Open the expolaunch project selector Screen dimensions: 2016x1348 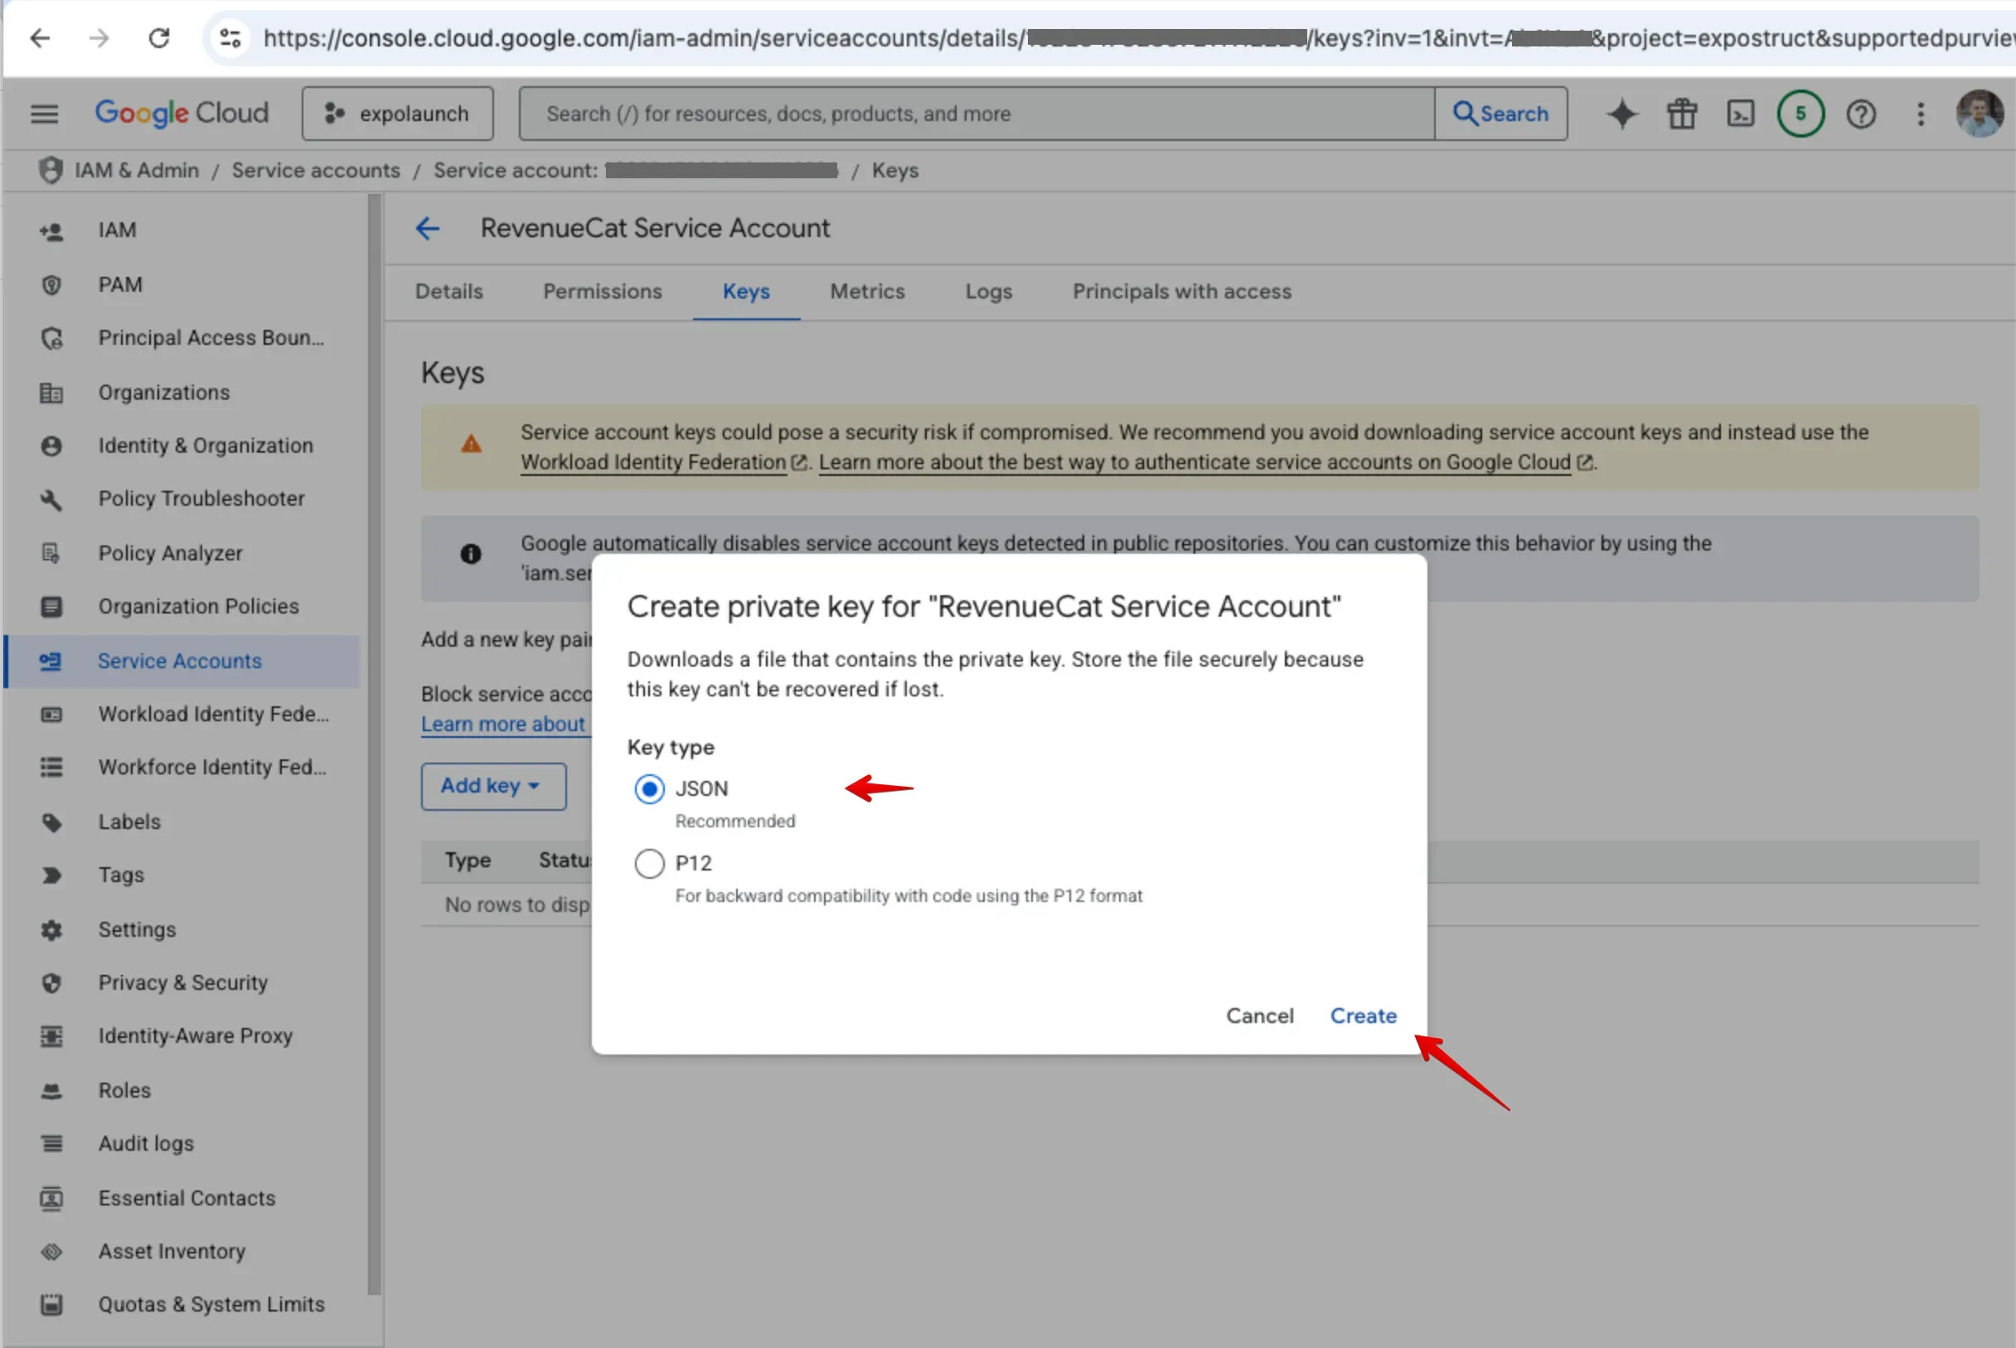pos(397,114)
